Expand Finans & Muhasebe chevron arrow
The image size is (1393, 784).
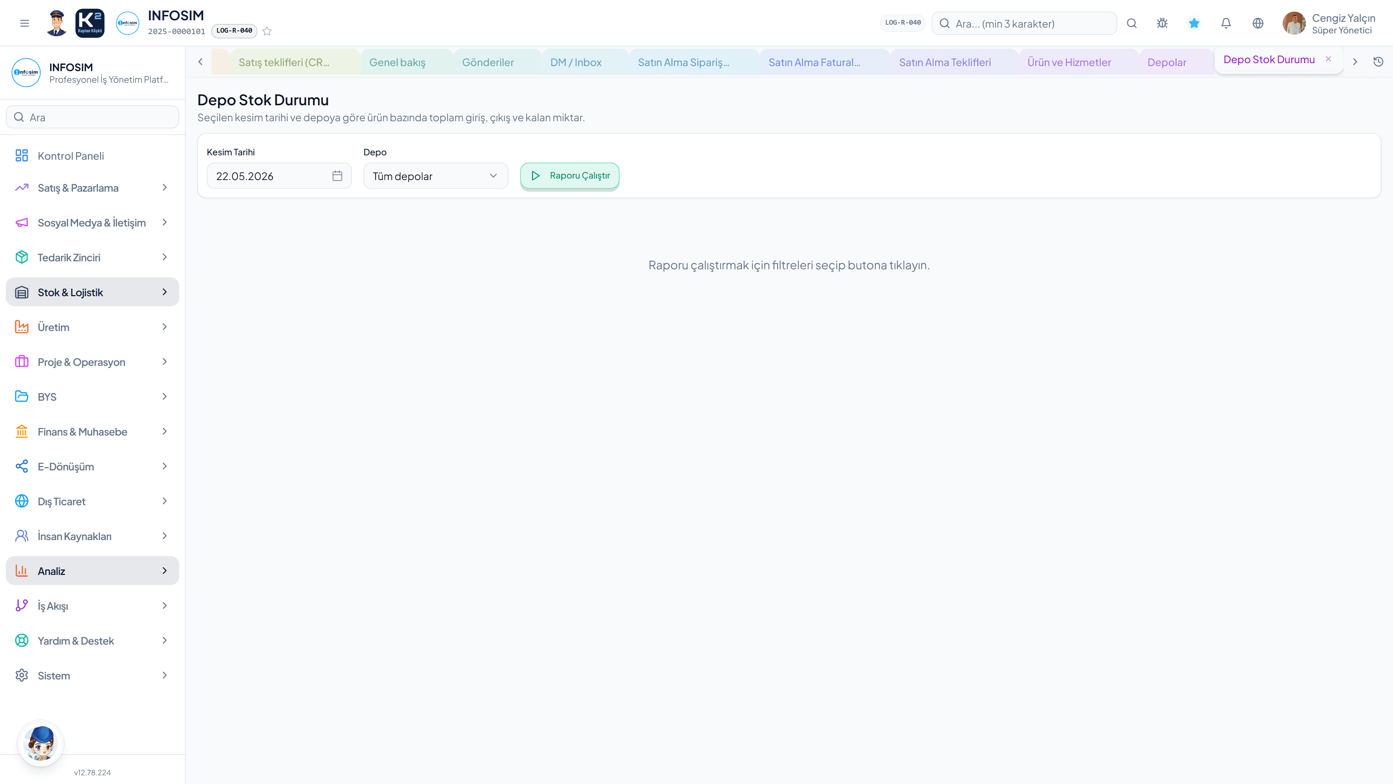point(164,431)
